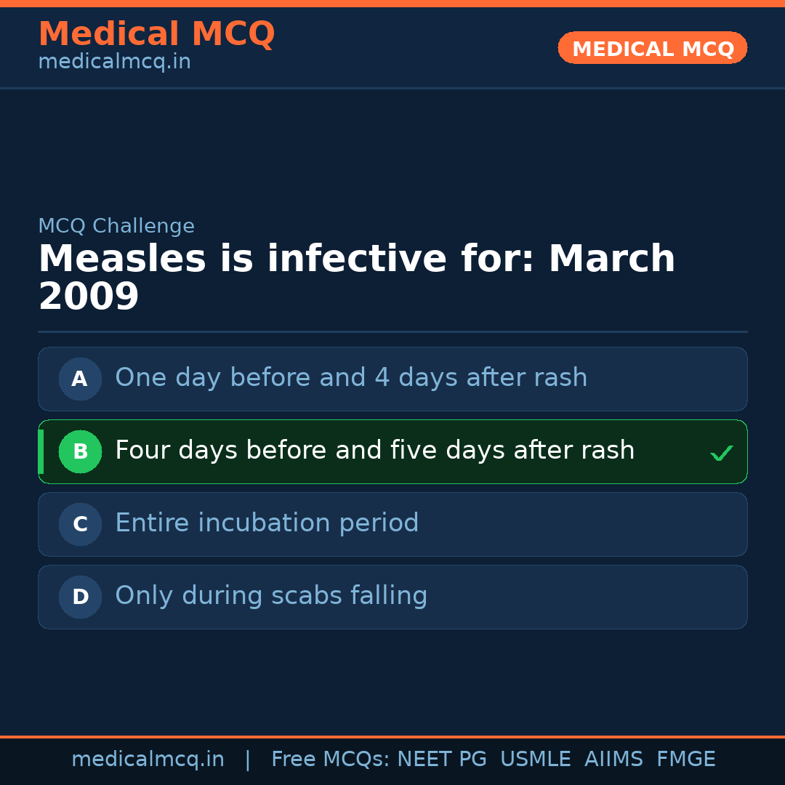Click AIIMS in the footer
This screenshot has width=785, height=785.
click(x=613, y=760)
